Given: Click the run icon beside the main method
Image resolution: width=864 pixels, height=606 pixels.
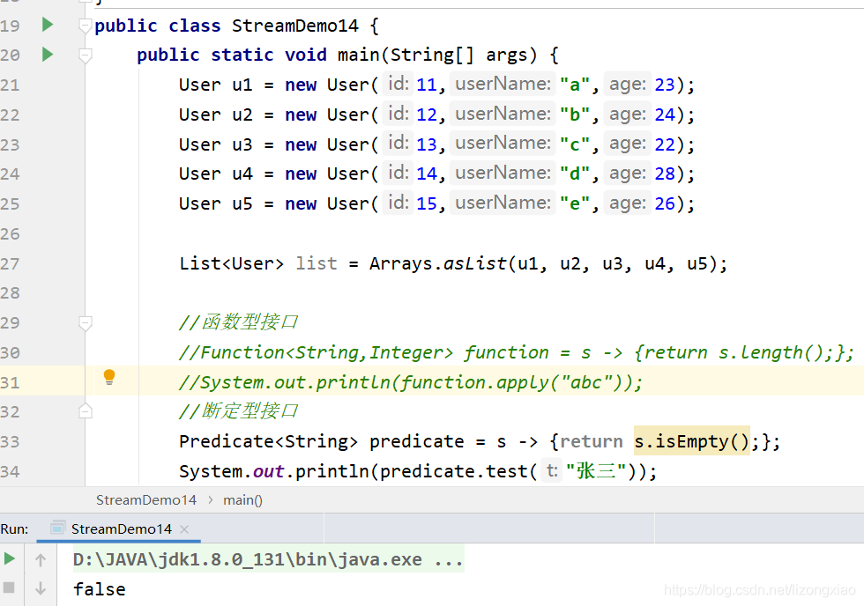Looking at the screenshot, I should 48,55.
